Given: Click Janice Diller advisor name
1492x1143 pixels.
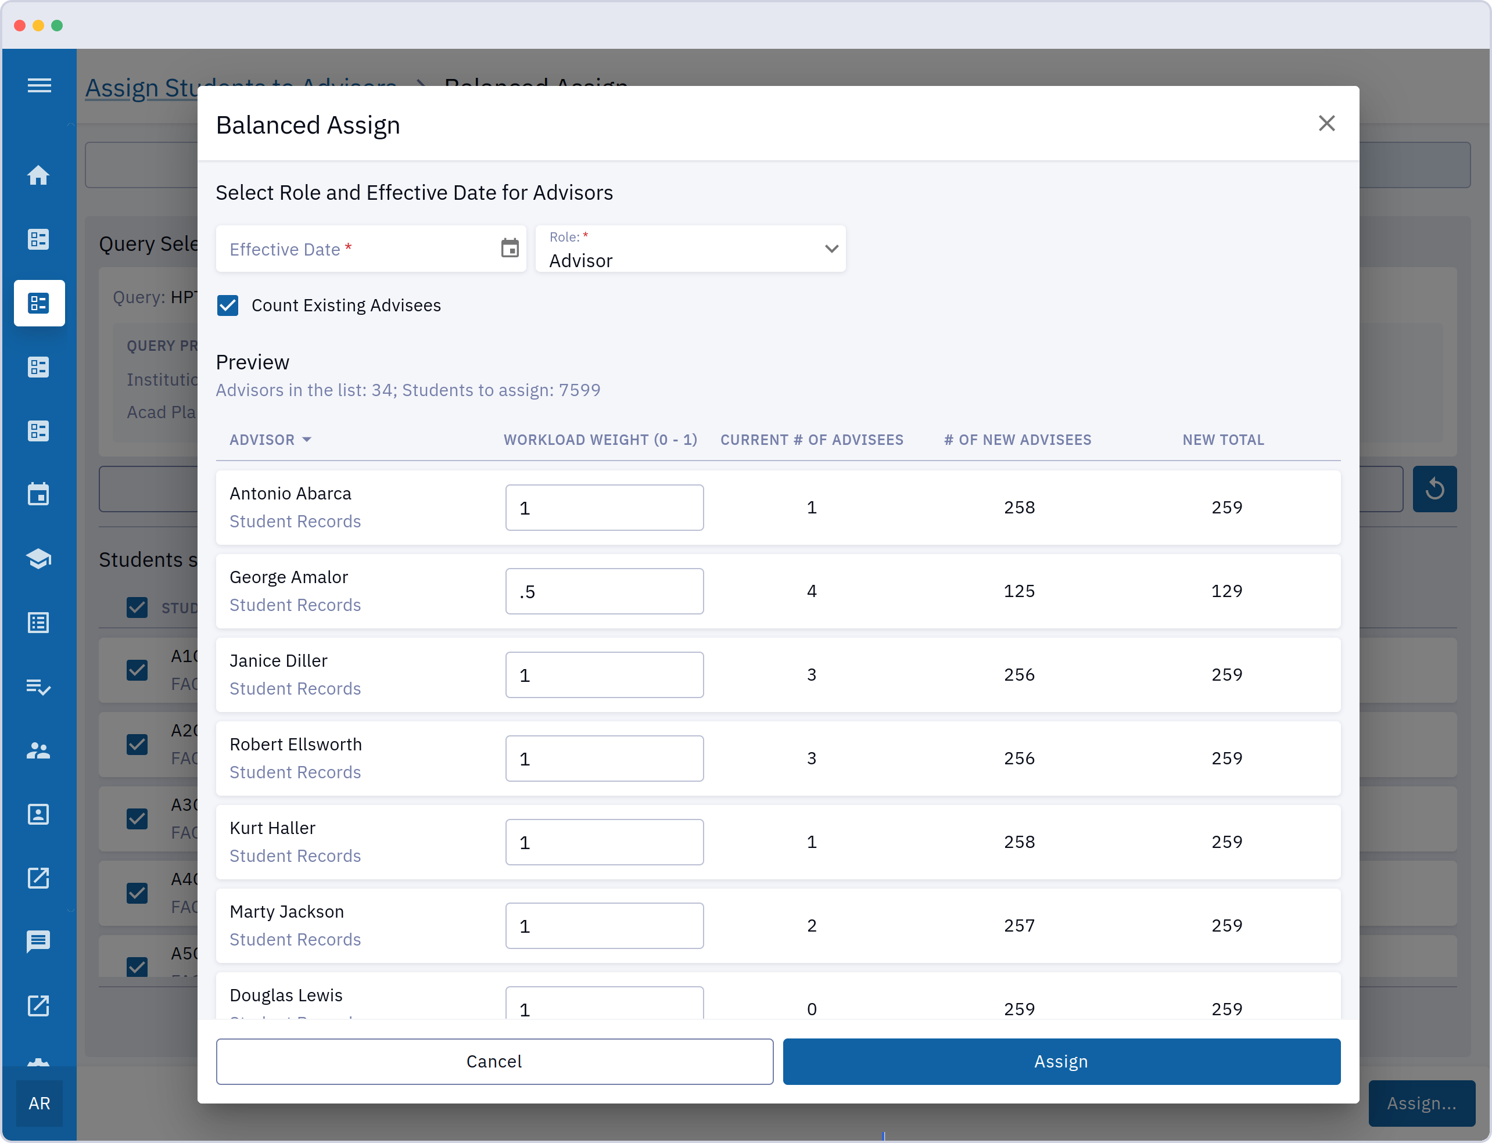Looking at the screenshot, I should (278, 660).
